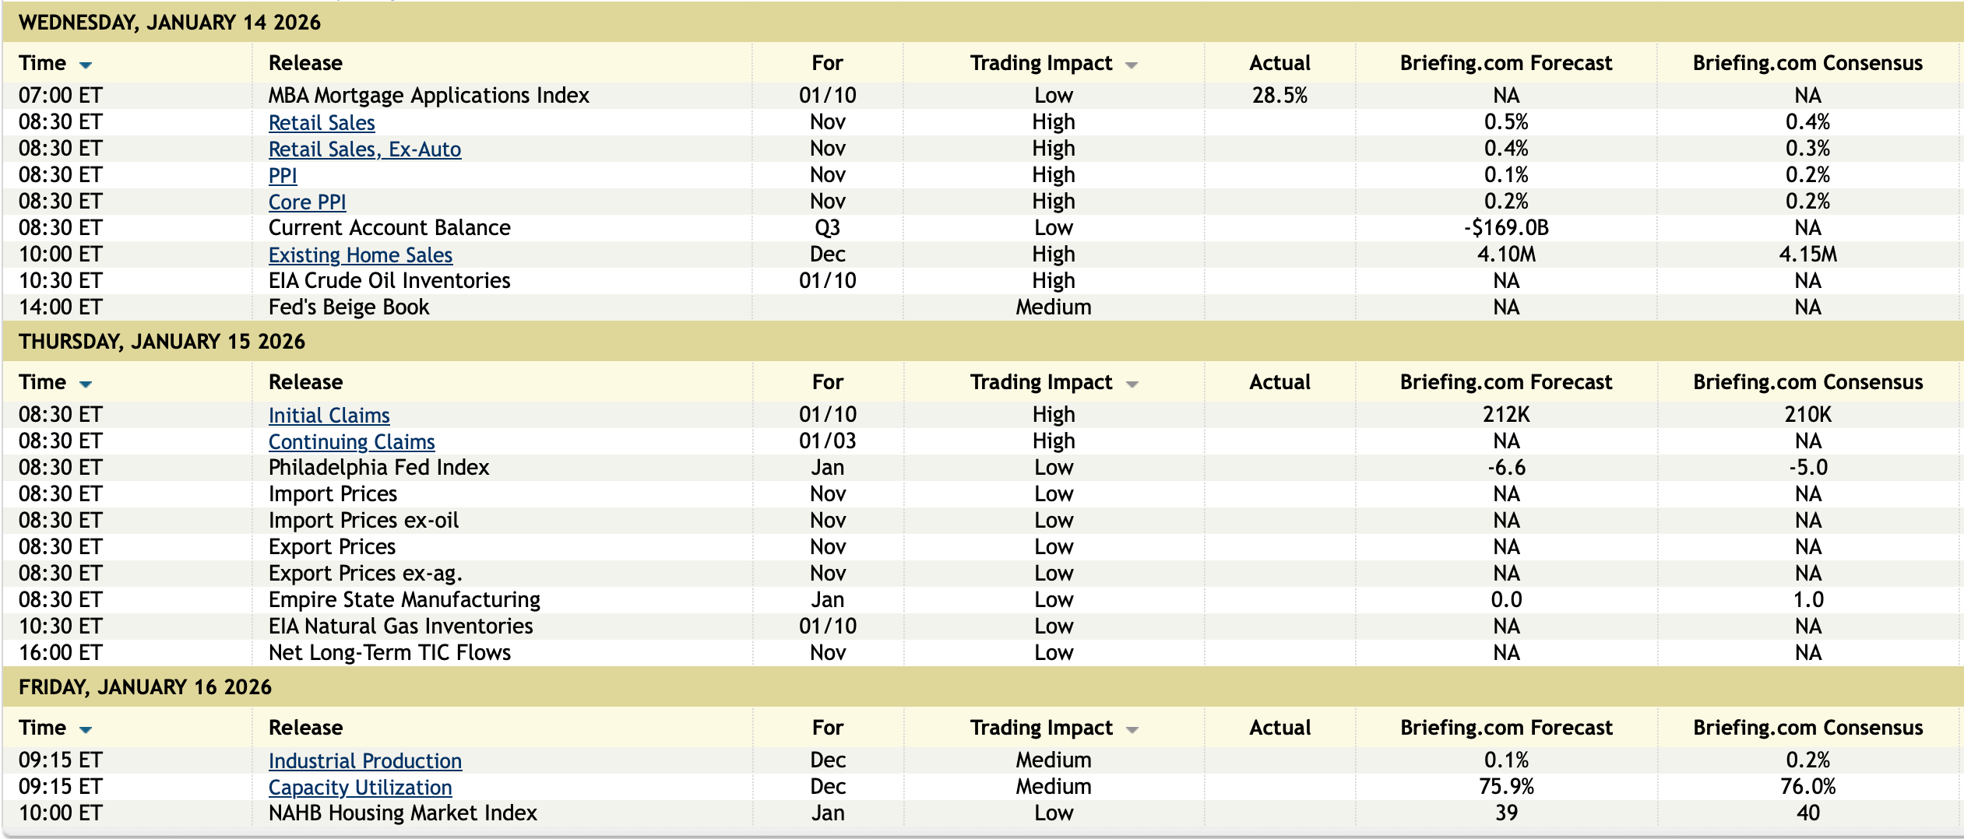Click the Time sort arrow in Wednesday's table
Screen dimensions: 1964x839
86,65
